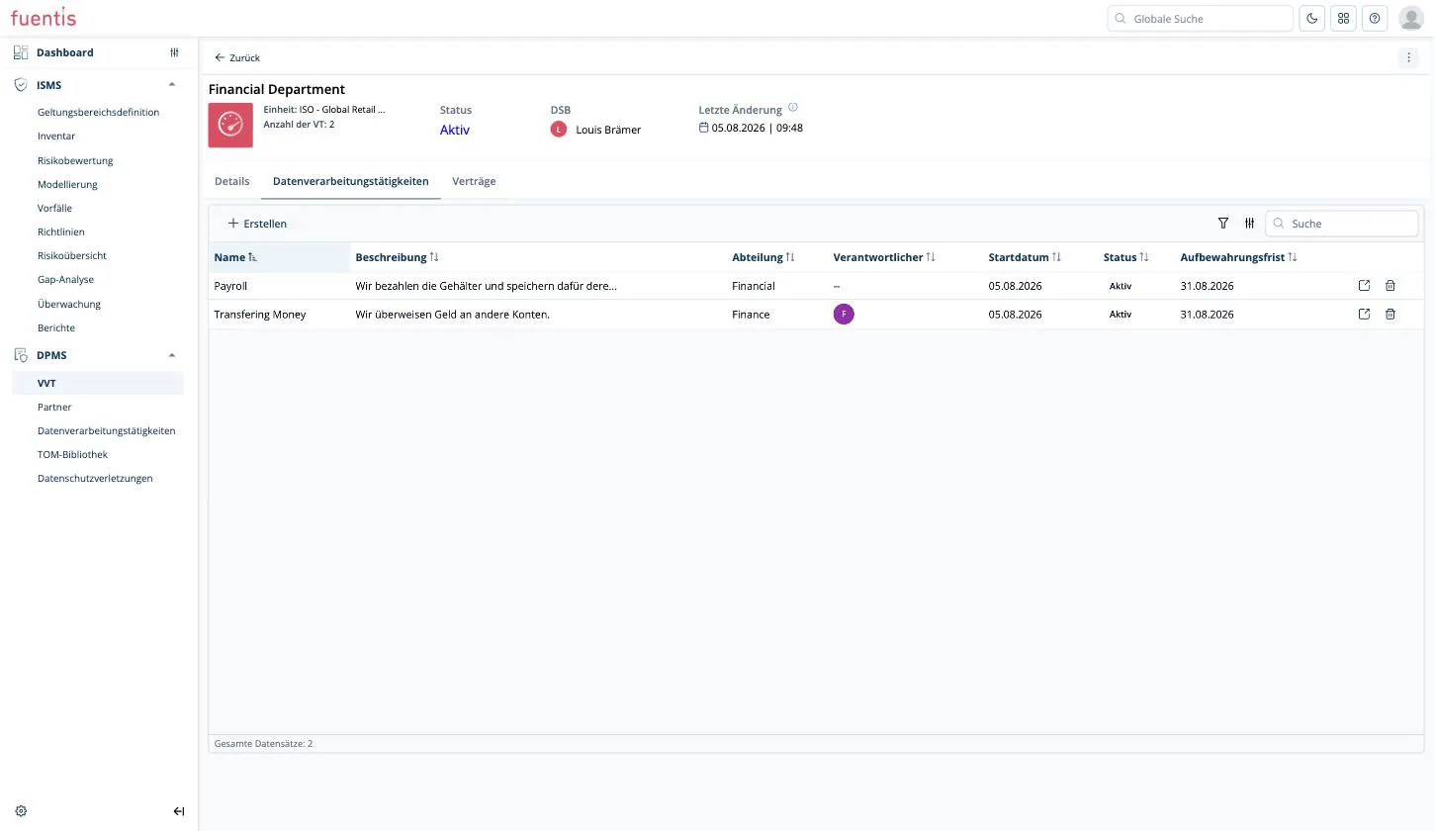The width and height of the screenshot is (1435, 831).
Task: Open Dashboard in the sidebar
Action: pos(65,52)
